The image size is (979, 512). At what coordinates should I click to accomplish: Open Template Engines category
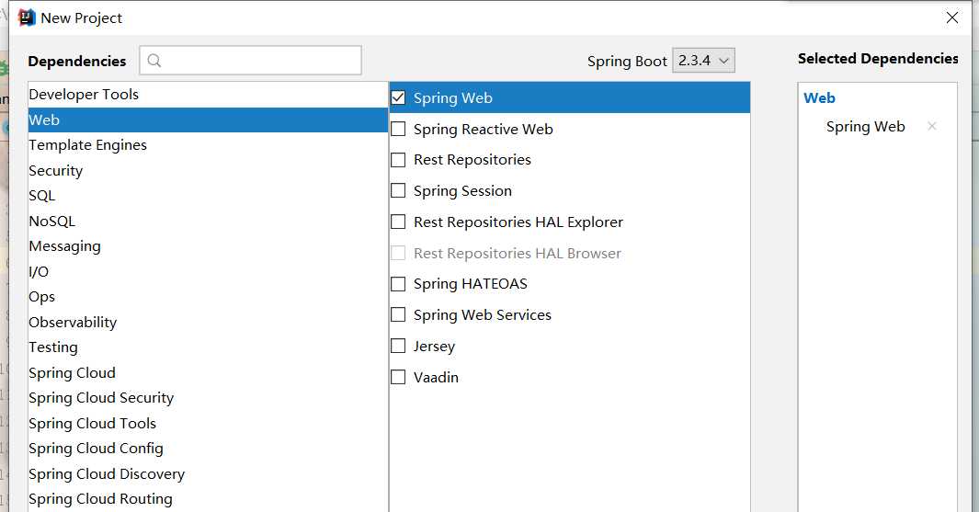[x=208, y=145]
